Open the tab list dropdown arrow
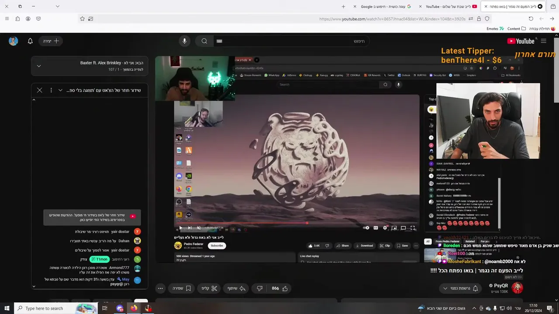559x314 pixels. click(57, 6)
